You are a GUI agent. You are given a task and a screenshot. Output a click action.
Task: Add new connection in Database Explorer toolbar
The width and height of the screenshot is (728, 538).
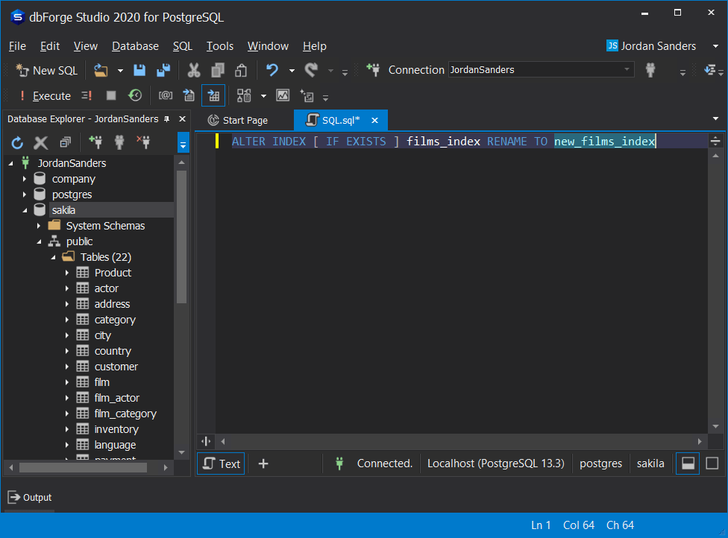pos(95,142)
